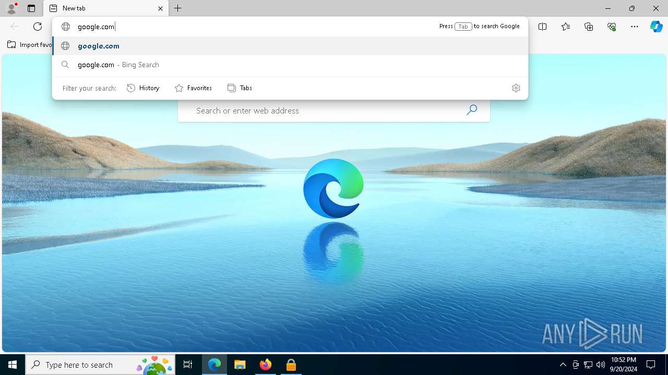The height and width of the screenshot is (375, 668).
Task: Filter search by Tabs
Action: (x=240, y=88)
